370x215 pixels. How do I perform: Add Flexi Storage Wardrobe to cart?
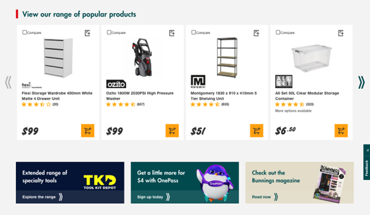[88, 131]
